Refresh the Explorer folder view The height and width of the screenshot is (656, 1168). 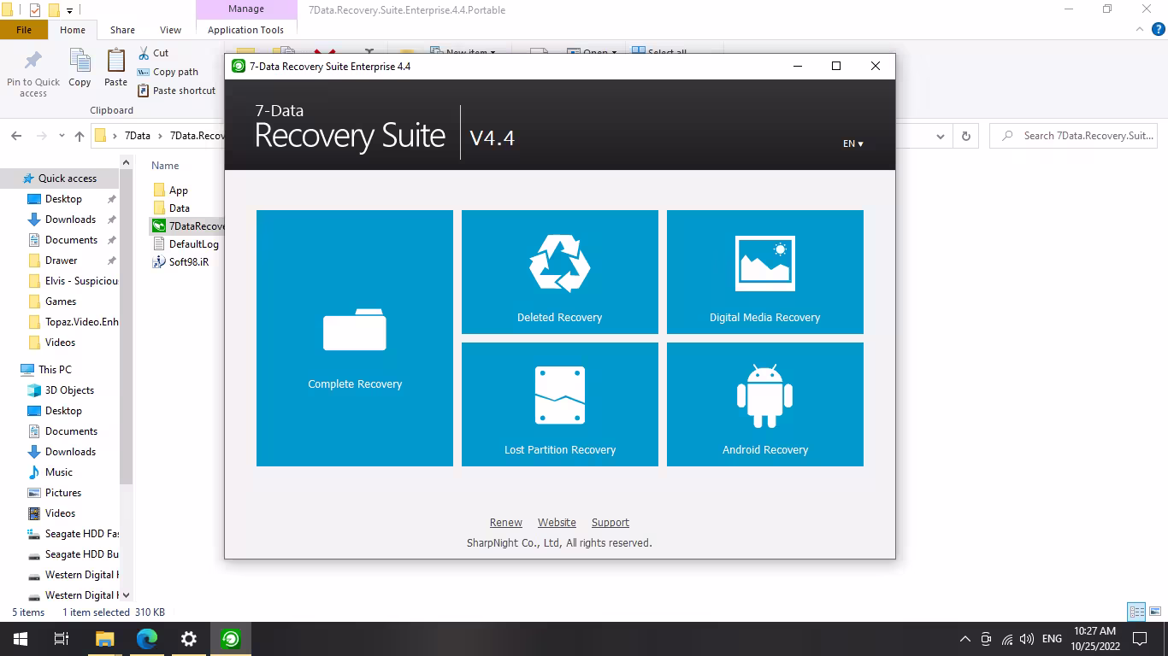pyautogui.click(x=966, y=136)
